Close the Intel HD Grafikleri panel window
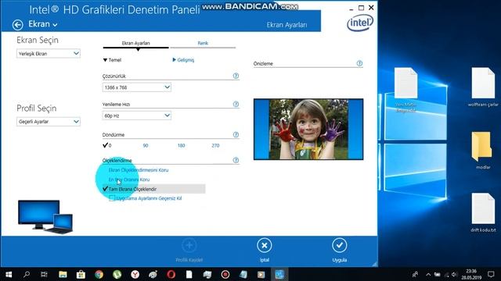The height and width of the screenshot is (281, 501). (x=371, y=7)
